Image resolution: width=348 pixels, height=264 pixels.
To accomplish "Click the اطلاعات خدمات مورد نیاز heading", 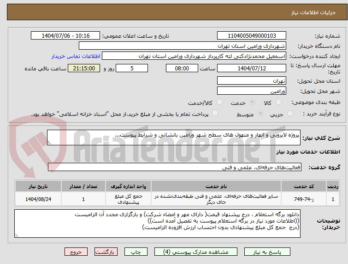I will click(x=308, y=152).
